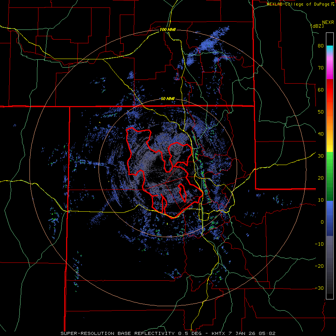
Task: Click the 20 value on the dBZ scale
Action: pyautogui.click(x=321, y=178)
